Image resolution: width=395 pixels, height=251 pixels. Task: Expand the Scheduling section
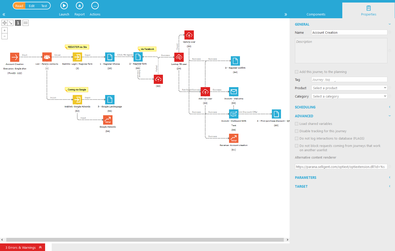(x=305, y=107)
